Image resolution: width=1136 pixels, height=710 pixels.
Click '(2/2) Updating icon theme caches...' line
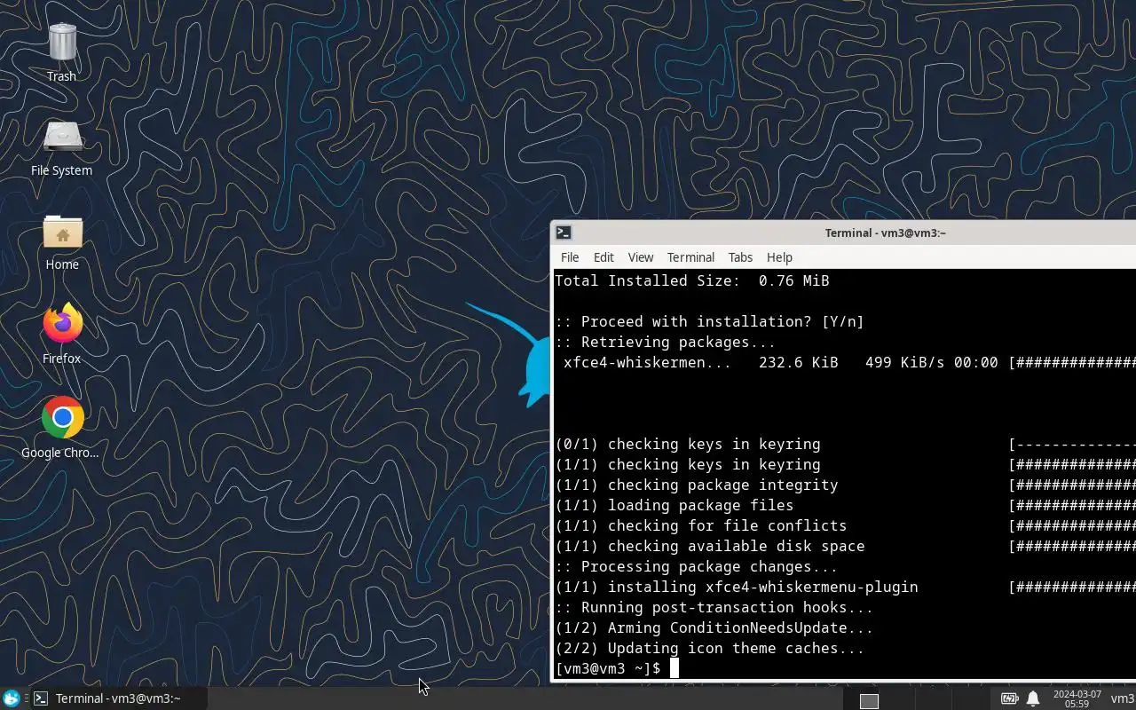710,648
